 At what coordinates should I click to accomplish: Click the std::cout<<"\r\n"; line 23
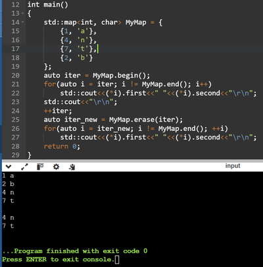(80, 102)
